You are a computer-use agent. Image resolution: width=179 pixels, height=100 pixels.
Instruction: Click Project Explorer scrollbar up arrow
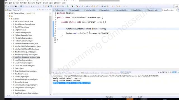click(x=50, y=13)
